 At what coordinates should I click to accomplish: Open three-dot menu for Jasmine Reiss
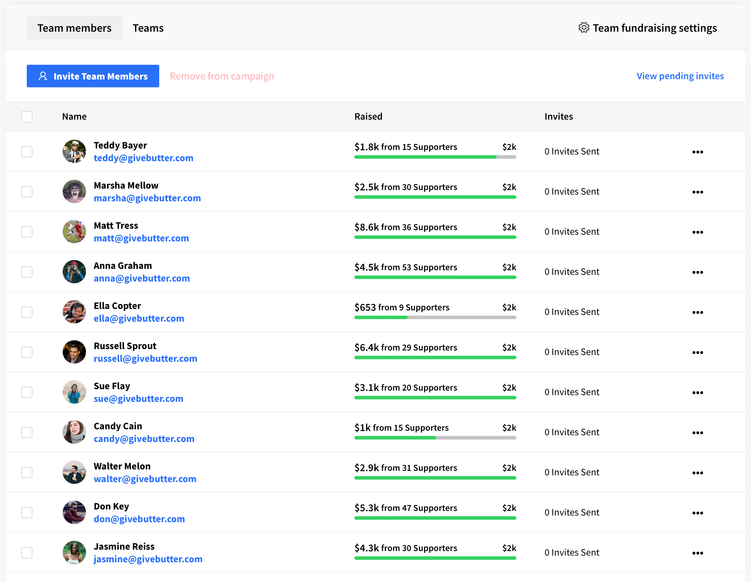pos(697,553)
